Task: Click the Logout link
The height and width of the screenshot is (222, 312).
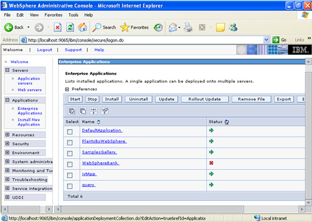Action: (x=44, y=50)
